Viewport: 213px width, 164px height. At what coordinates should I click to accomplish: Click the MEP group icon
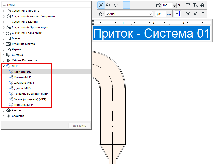(8, 66)
